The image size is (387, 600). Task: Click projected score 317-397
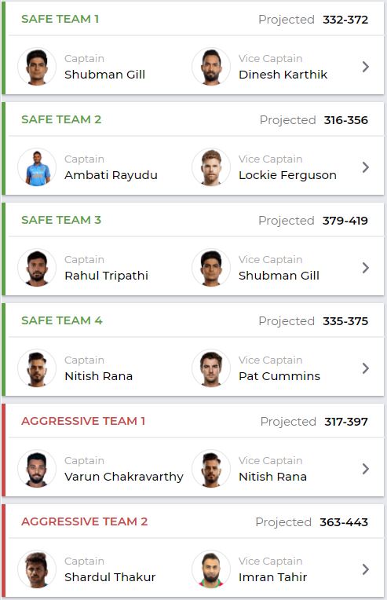346,422
